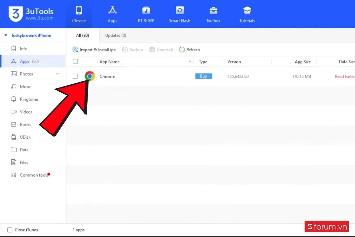Open the Music library
Screen dimensions: 355x237
coord(25,87)
